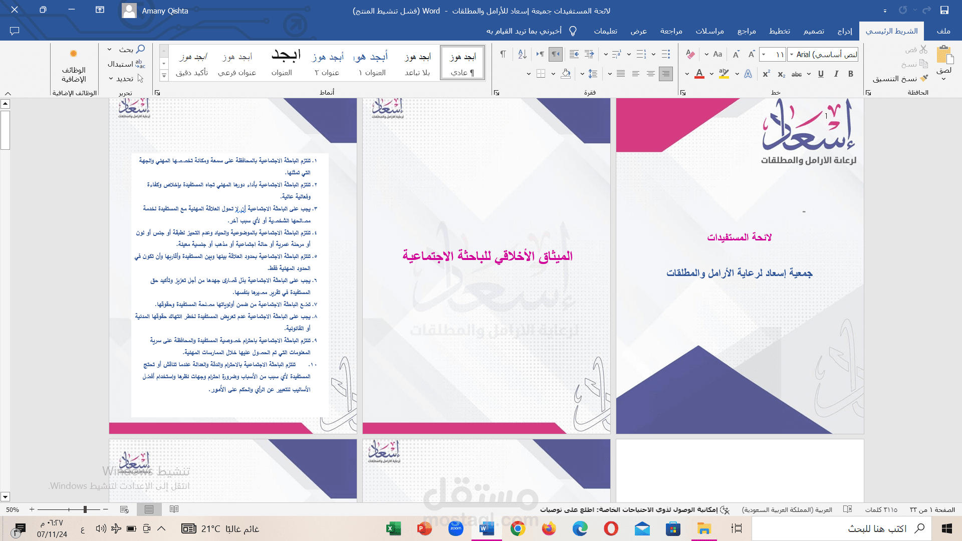
Task: Click the paragraph shading paint bucket
Action: [x=566, y=74]
